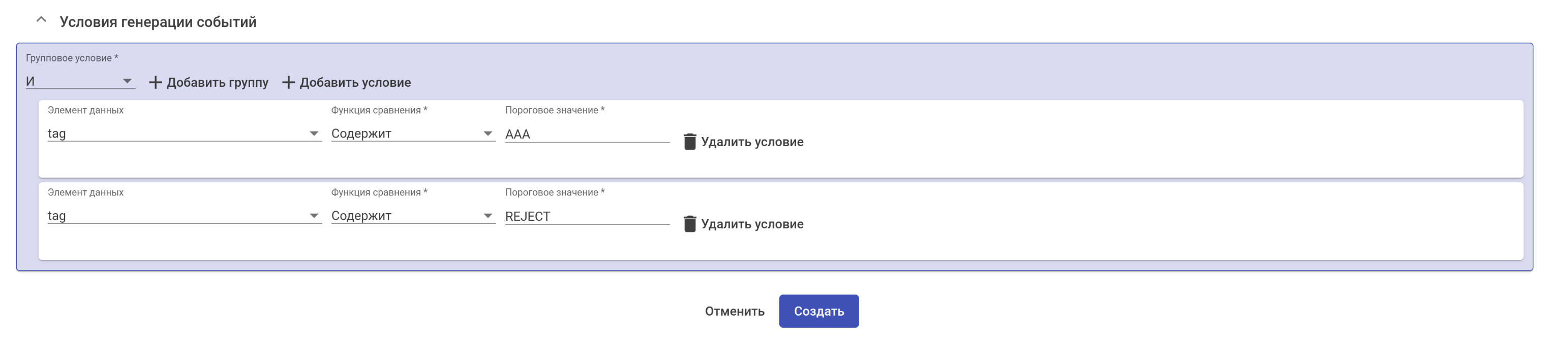
Task: Click Удалить условие text in AAA row
Action: coord(752,142)
